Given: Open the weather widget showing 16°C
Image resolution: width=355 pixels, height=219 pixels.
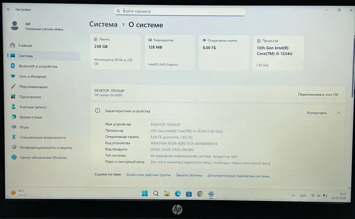Looking at the screenshot, I should 19,192.
